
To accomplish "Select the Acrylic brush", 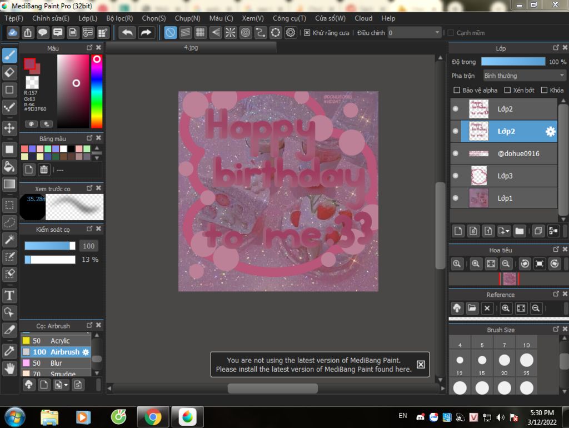I will coord(56,341).
